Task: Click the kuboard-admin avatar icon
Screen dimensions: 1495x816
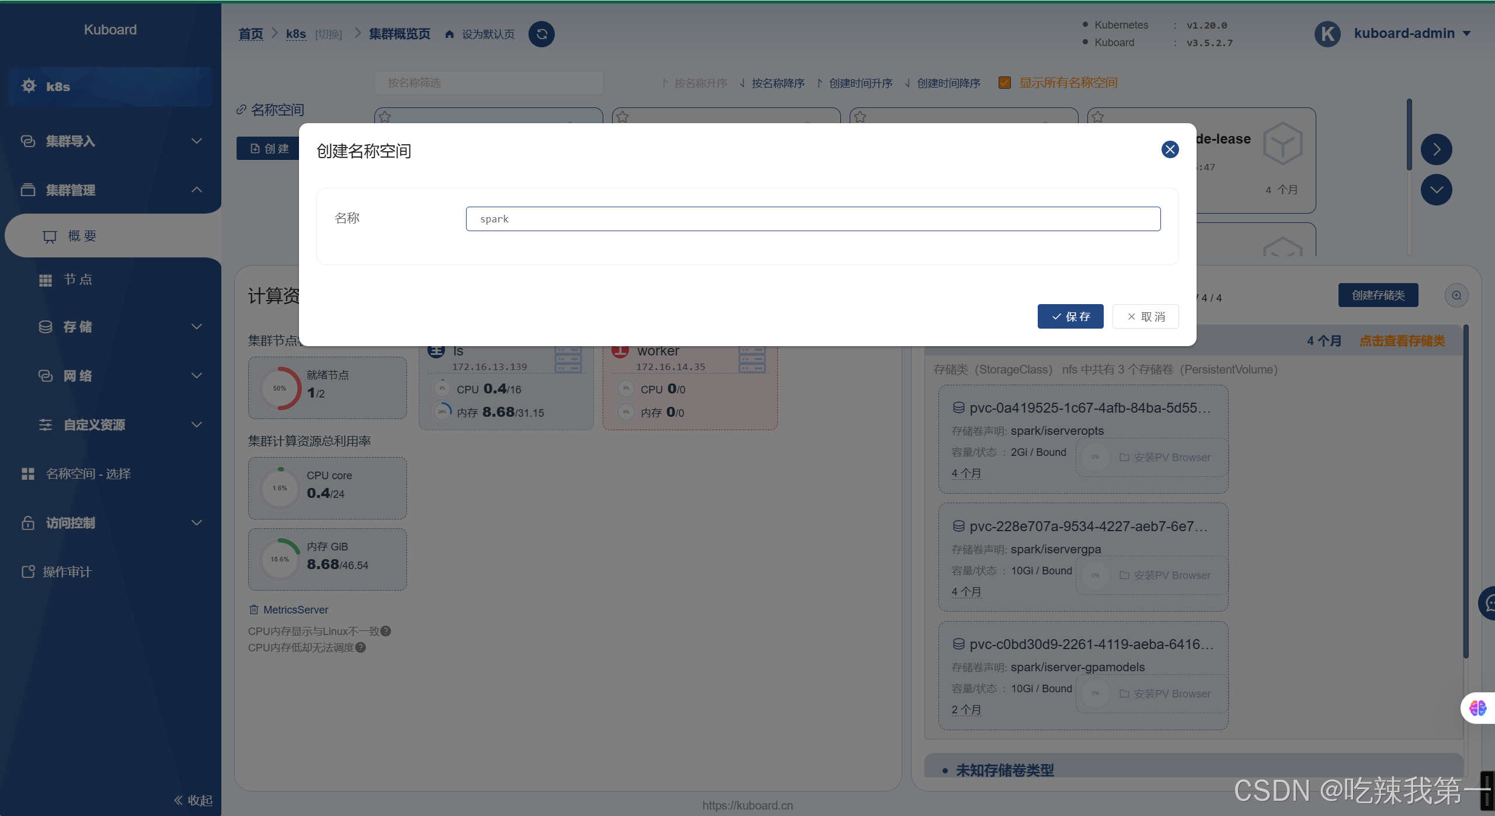Action: pyautogui.click(x=1327, y=34)
